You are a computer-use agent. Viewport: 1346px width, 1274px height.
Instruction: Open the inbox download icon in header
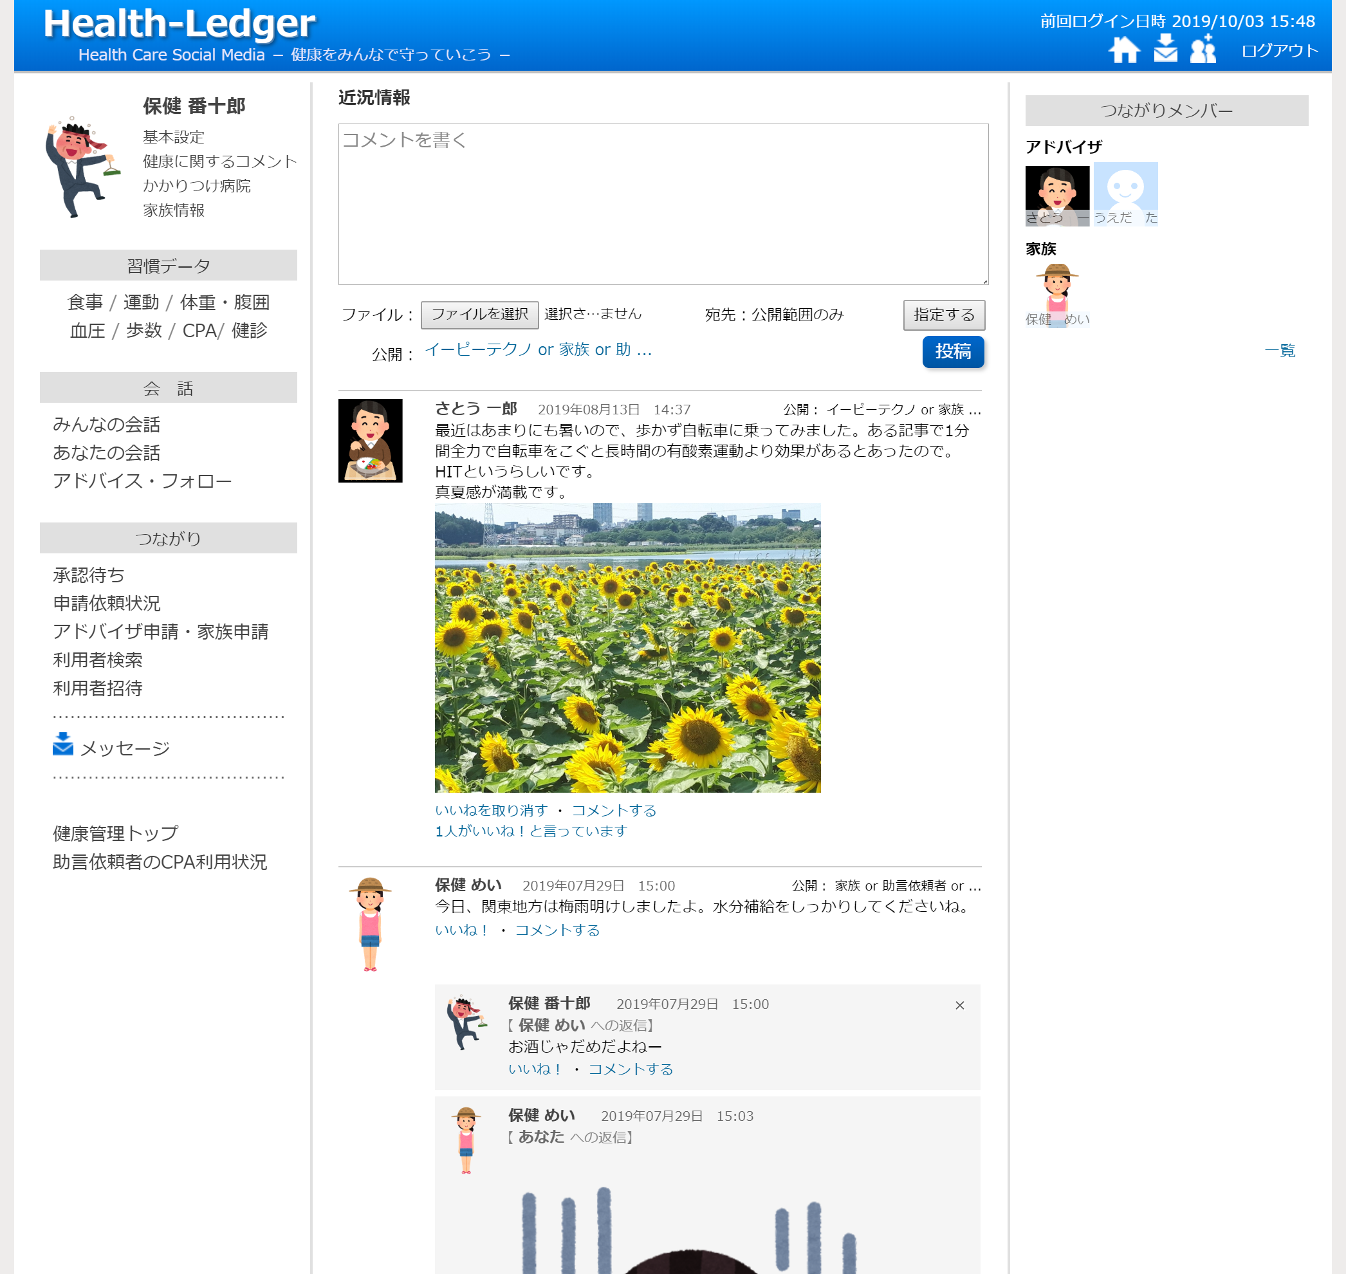(x=1165, y=48)
